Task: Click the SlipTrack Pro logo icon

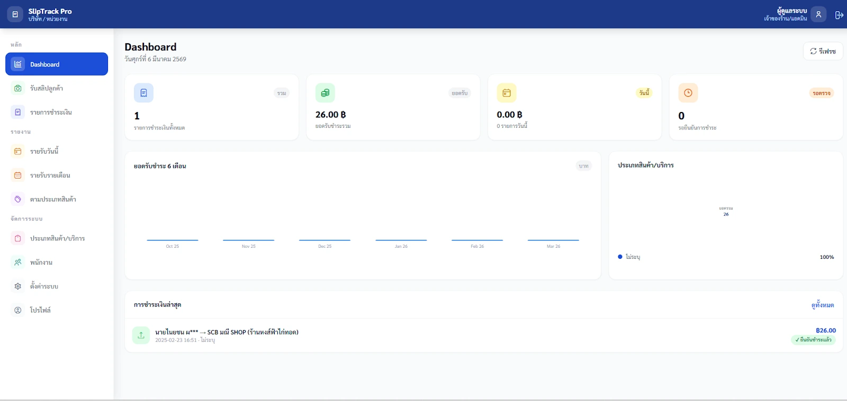Action: 15,14
